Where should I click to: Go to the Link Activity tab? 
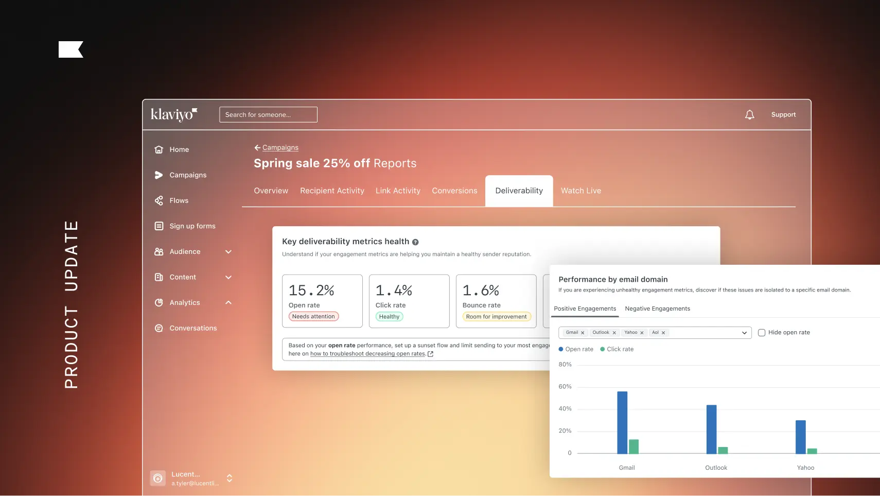click(398, 191)
